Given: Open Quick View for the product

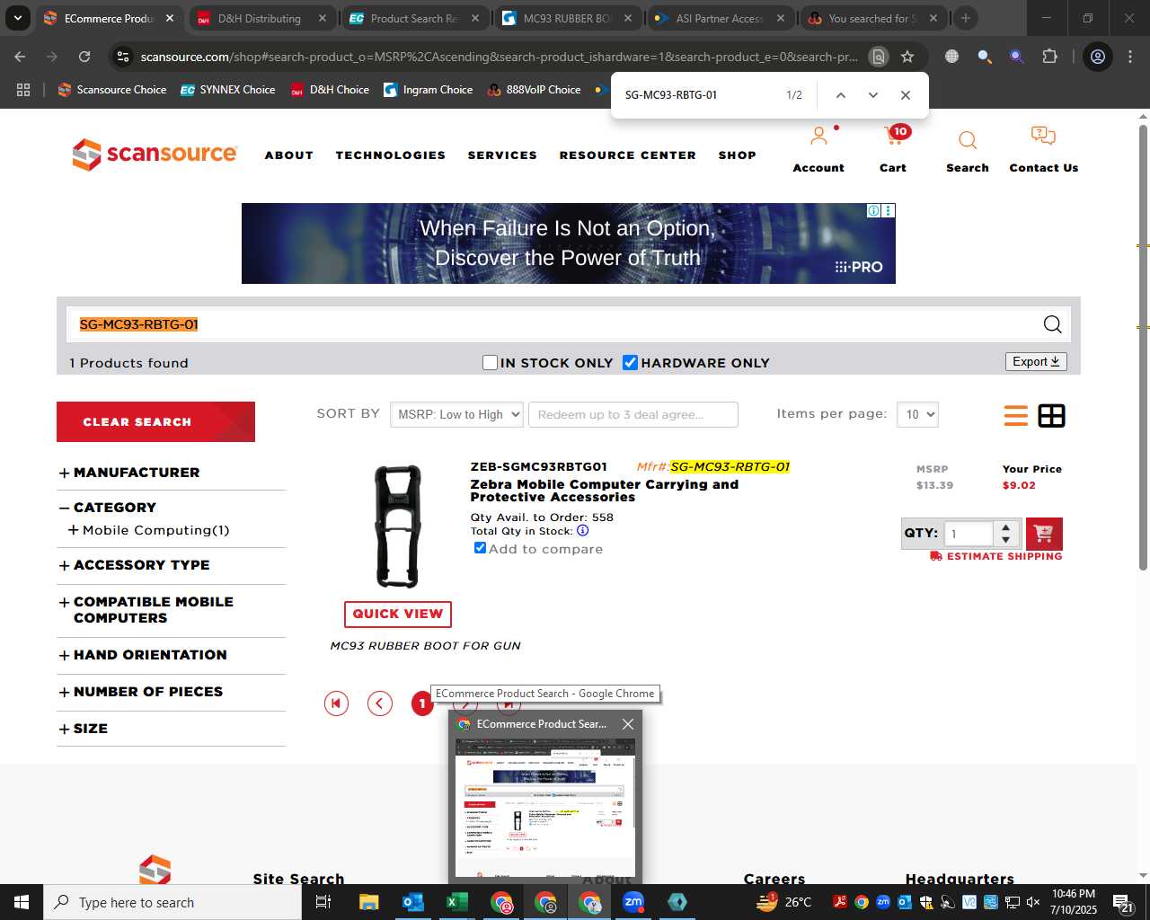Looking at the screenshot, I should click(398, 614).
